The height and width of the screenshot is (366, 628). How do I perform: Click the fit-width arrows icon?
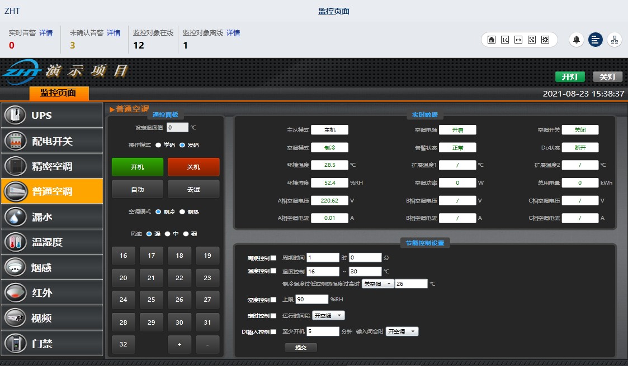(x=518, y=40)
